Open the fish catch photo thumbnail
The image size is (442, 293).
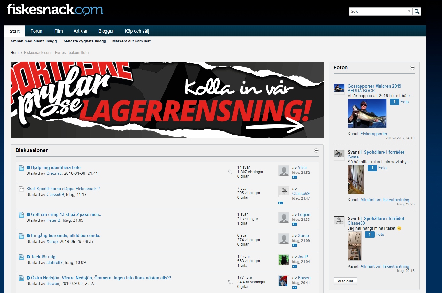tap(367, 113)
